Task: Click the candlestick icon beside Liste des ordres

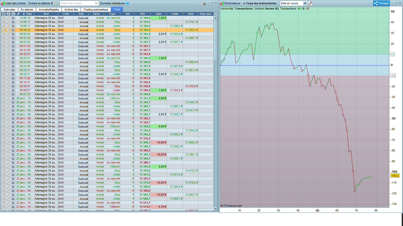Action: [3, 3]
